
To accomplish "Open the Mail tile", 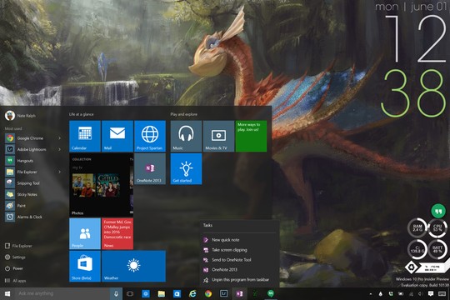I will click(117, 136).
